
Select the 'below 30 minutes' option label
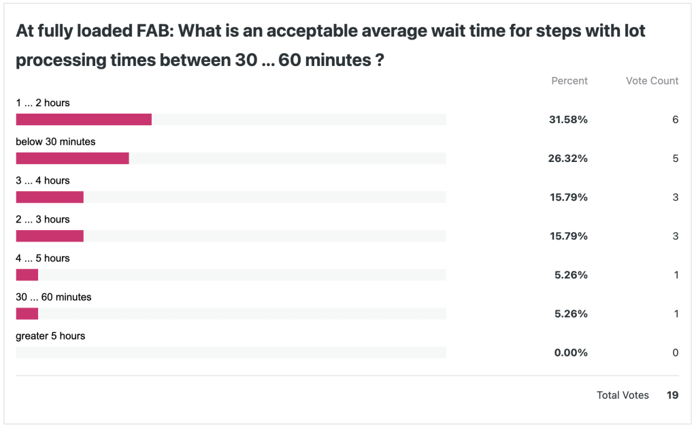[x=56, y=142]
